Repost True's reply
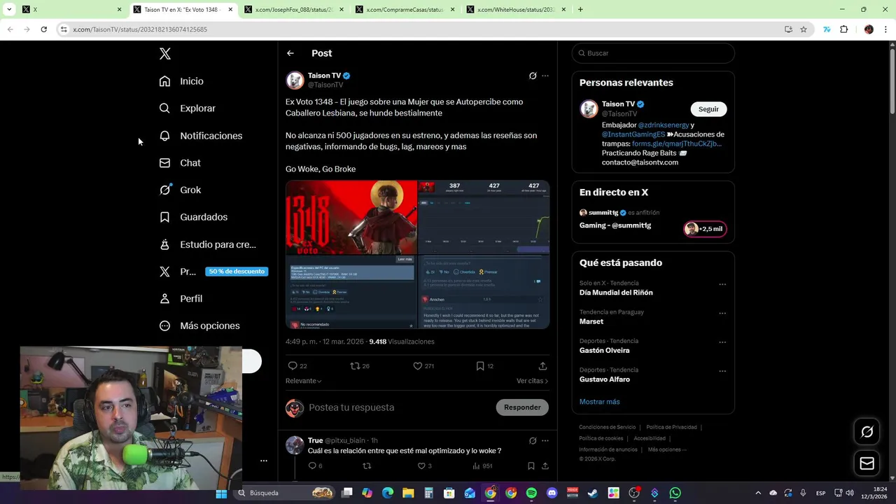Viewport: 896px width, 504px height. click(x=367, y=465)
